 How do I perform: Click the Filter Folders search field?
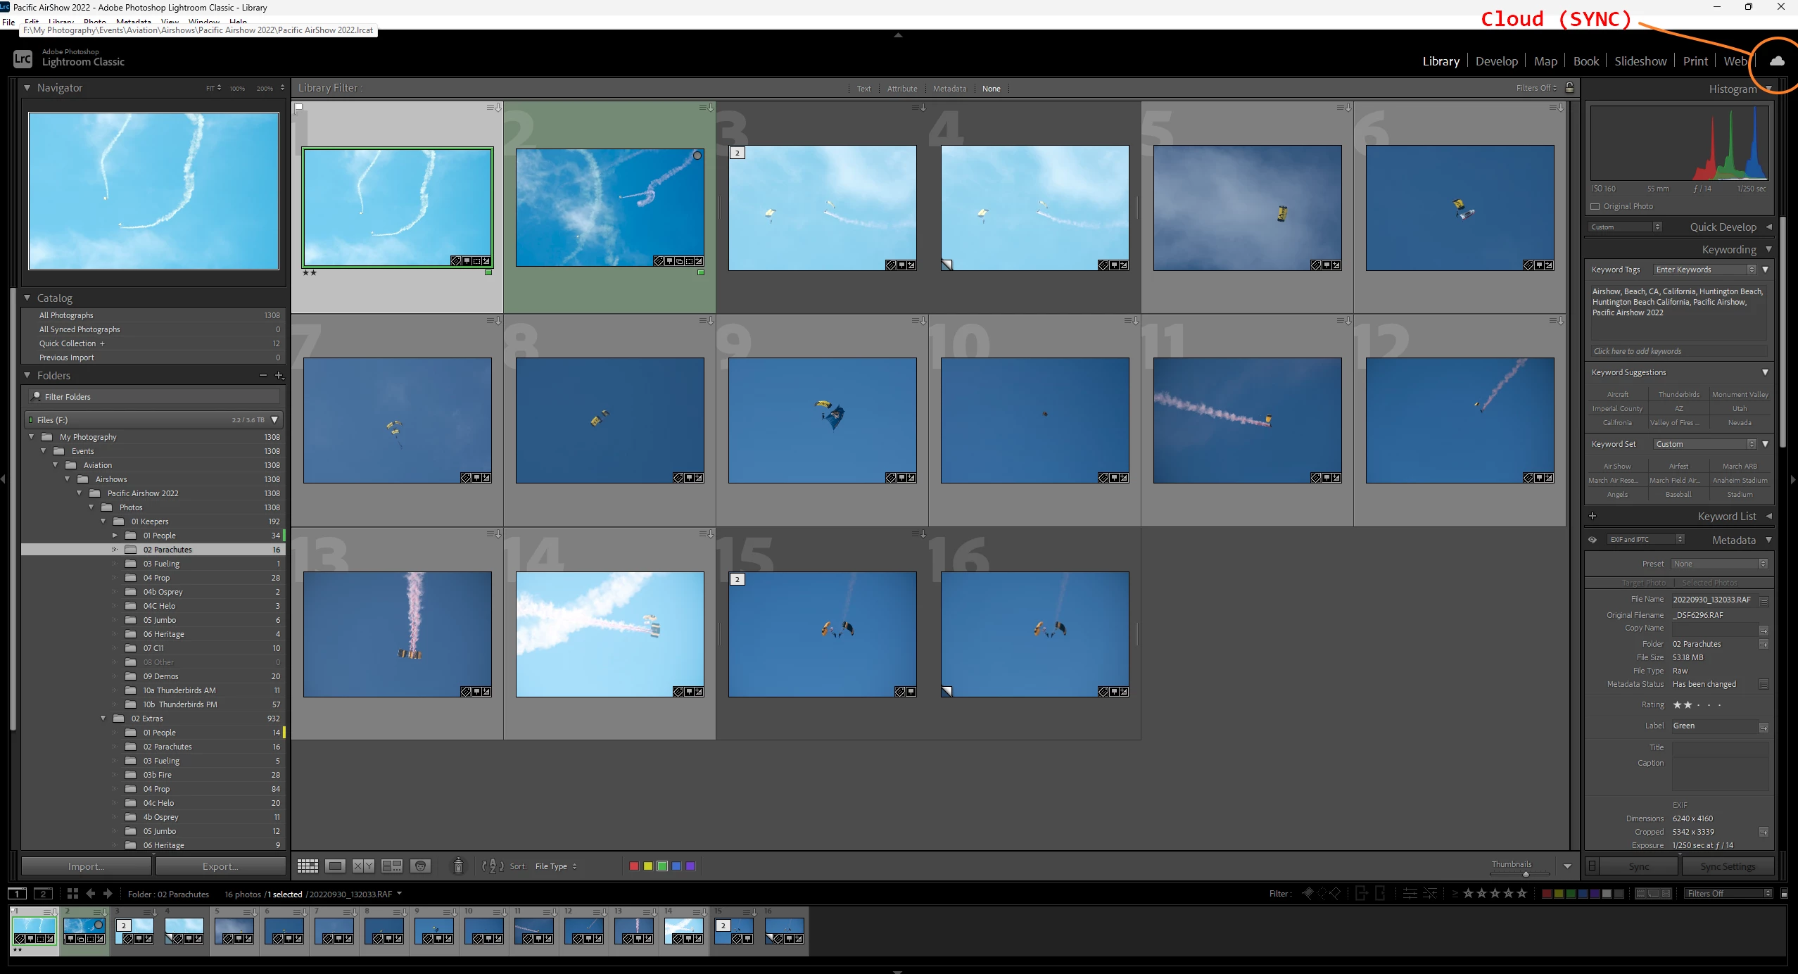click(155, 397)
